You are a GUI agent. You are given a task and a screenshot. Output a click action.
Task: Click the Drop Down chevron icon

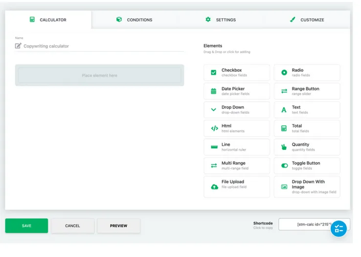tap(213, 110)
